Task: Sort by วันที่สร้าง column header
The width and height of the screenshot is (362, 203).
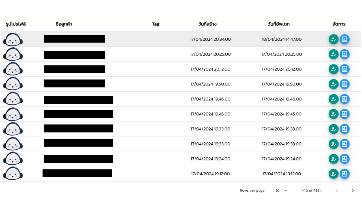Action: pos(208,24)
